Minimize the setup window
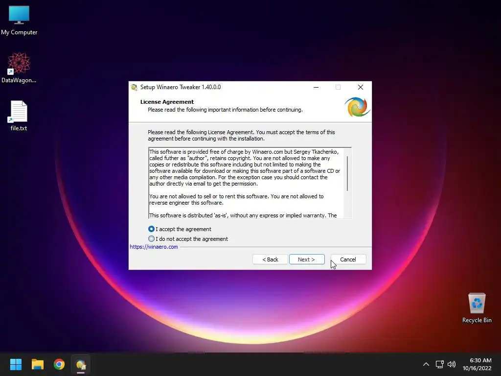The height and width of the screenshot is (376, 501). click(x=316, y=87)
